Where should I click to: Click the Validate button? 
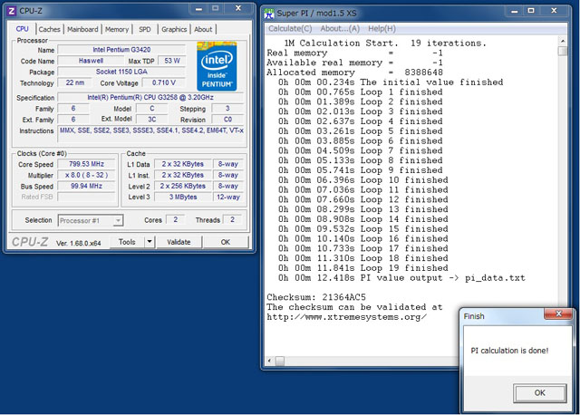179,242
